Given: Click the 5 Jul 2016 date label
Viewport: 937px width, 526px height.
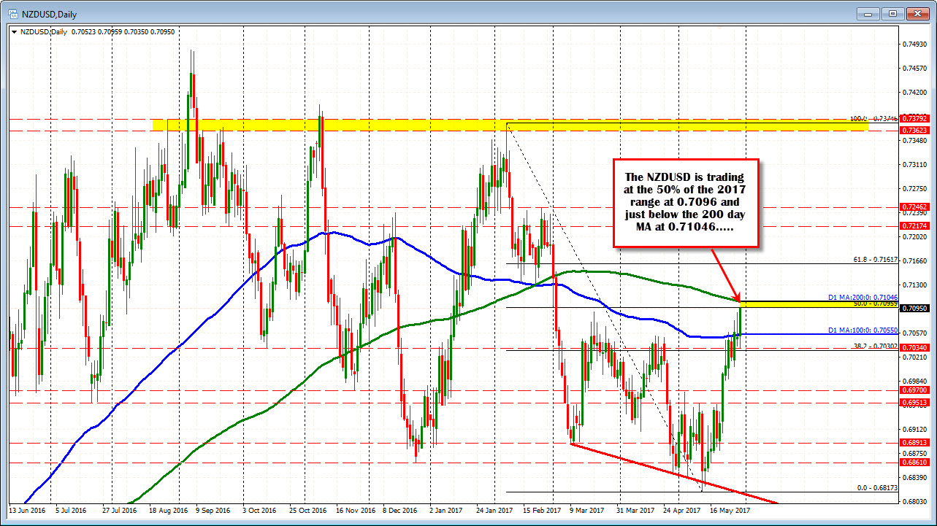Looking at the screenshot, I should coord(69,511).
